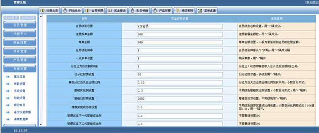Click the 管理系统 title text
The image size is (319, 133).
pyautogui.click(x=20, y=3)
